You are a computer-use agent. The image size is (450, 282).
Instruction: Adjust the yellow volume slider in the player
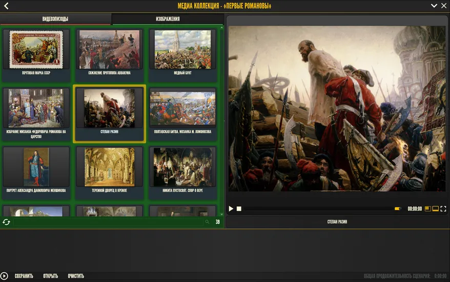(398, 209)
